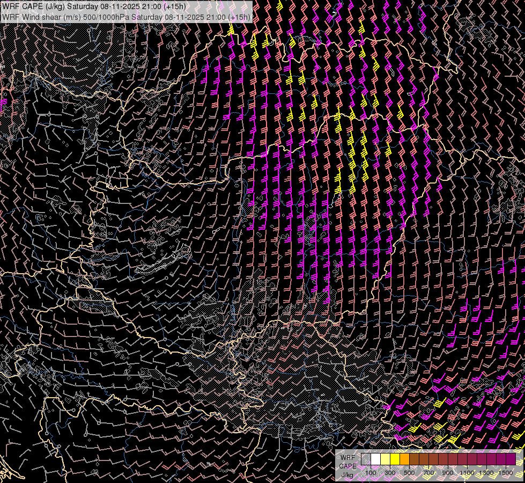
Task: Click the 700 legend scale value
Action: pyautogui.click(x=428, y=473)
